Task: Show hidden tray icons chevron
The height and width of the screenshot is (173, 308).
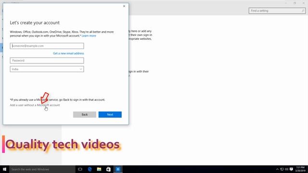Action: [x=277, y=169]
